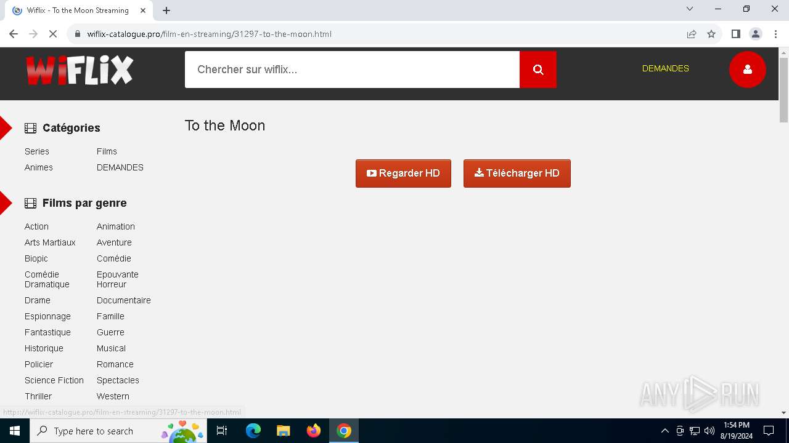Click Windows taskbar search box
Screen dimensions: 789x443
118,431
